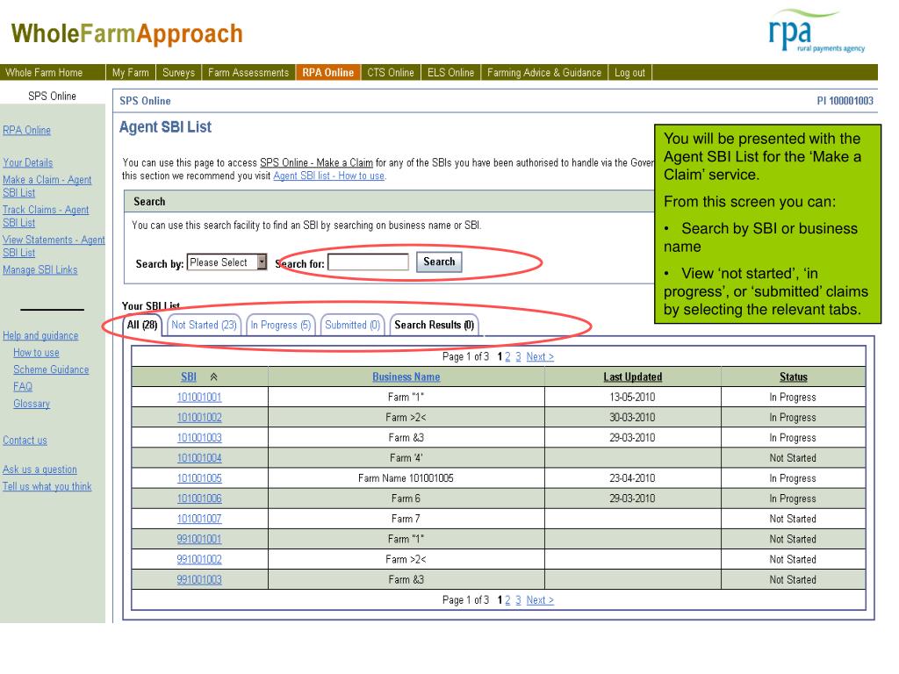The height and width of the screenshot is (674, 899).
Task: Open SBI 101001007 link
Action: 199,519
